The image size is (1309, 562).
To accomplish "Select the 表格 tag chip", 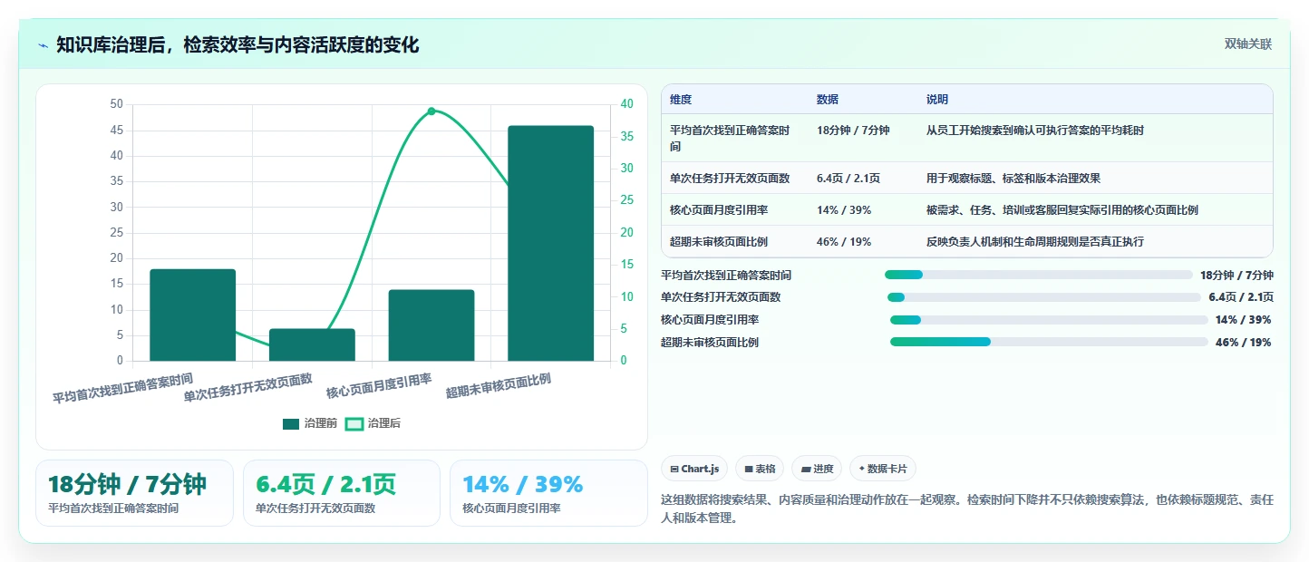I will [x=760, y=469].
